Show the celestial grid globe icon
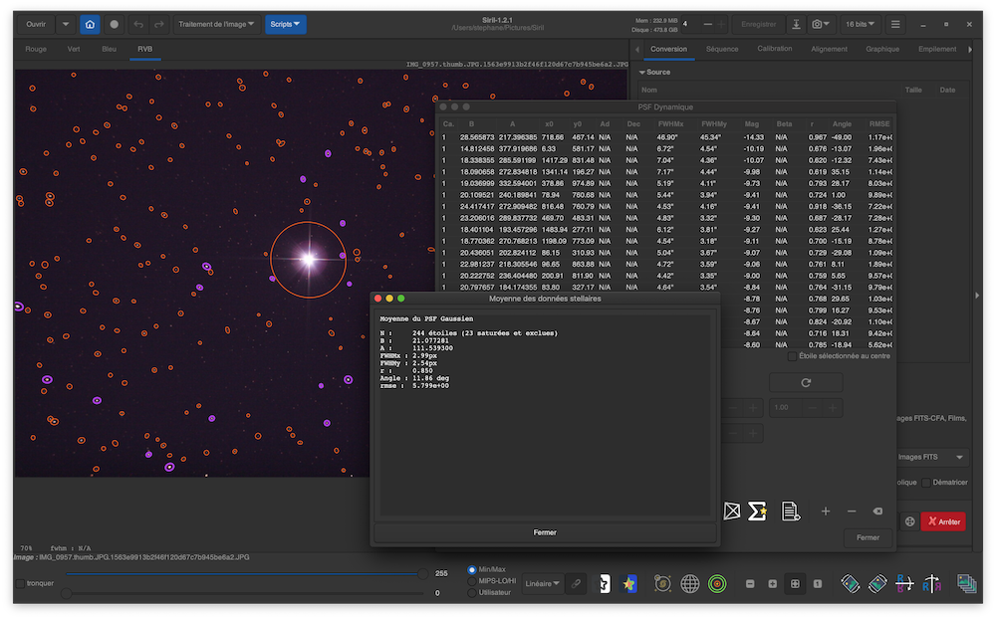Image resolution: width=996 pixels, height=619 pixels. coord(689,583)
